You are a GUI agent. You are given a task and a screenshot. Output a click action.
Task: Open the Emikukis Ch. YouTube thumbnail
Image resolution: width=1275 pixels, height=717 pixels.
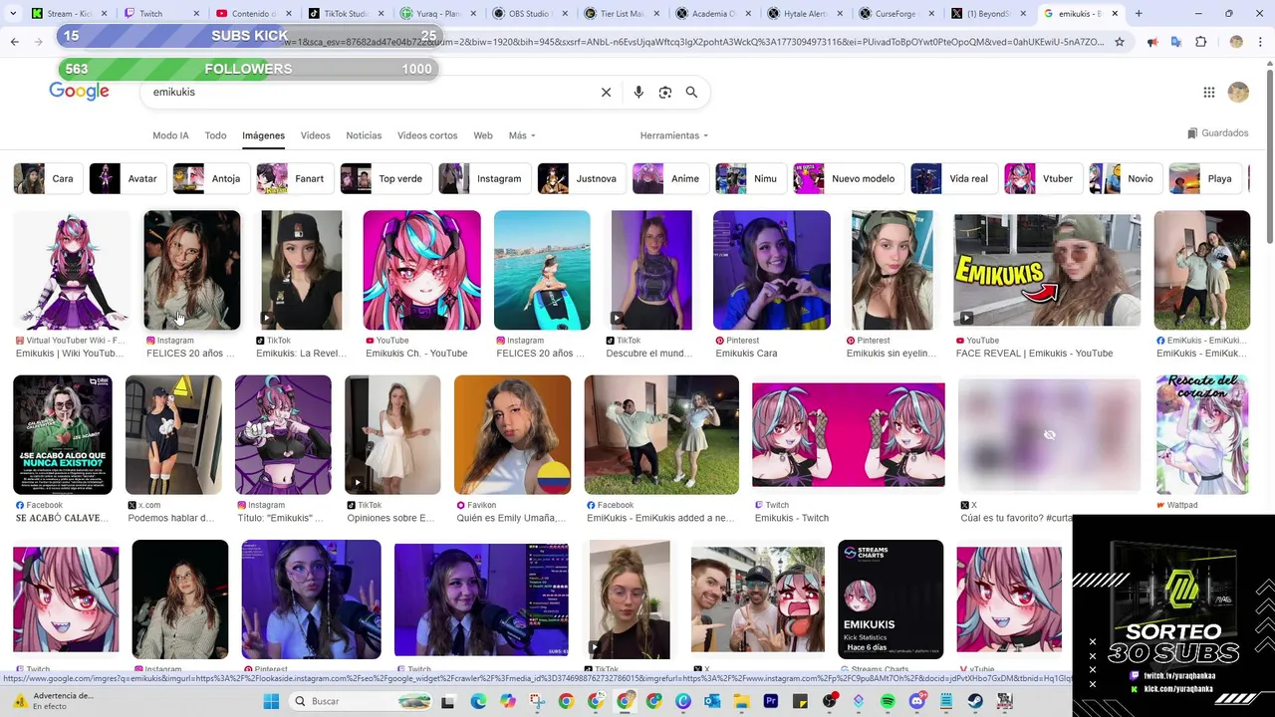(421, 270)
